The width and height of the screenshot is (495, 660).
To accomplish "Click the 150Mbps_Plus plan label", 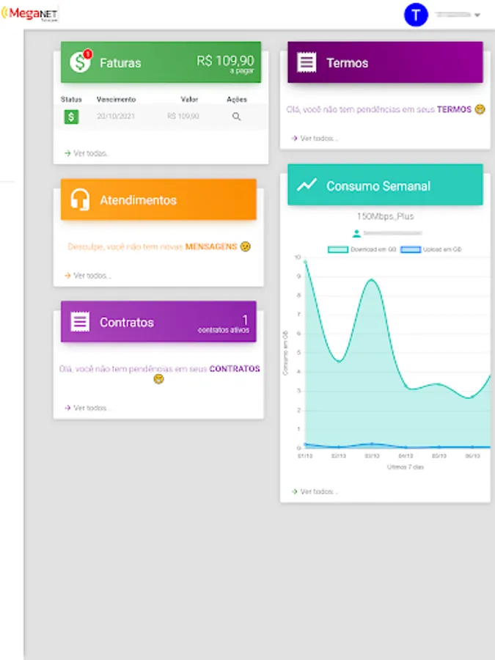I will (385, 216).
